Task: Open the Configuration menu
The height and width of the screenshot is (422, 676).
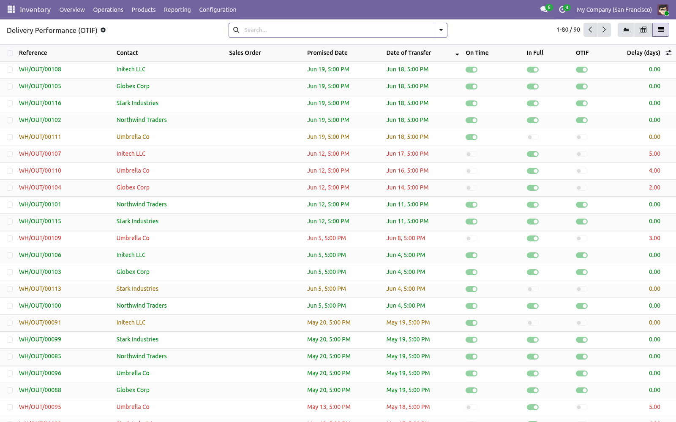Action: [x=218, y=9]
